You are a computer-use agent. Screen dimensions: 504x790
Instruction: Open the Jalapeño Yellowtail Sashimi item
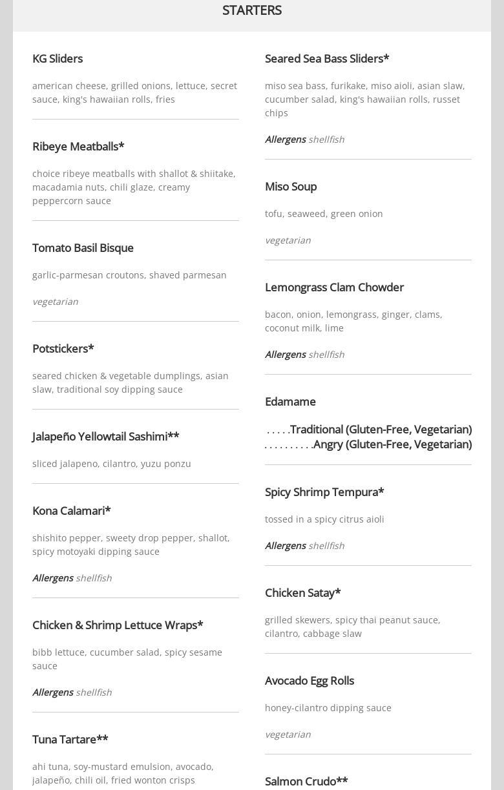pyautogui.click(x=106, y=437)
